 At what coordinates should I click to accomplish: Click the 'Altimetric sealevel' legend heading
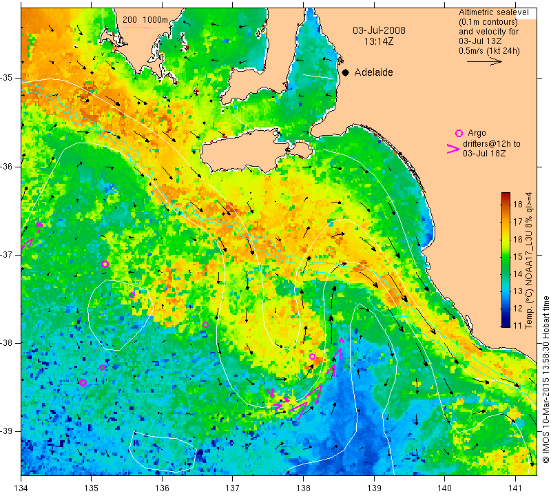(493, 12)
